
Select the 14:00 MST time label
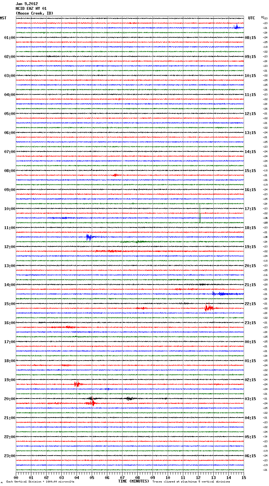pos(10,285)
